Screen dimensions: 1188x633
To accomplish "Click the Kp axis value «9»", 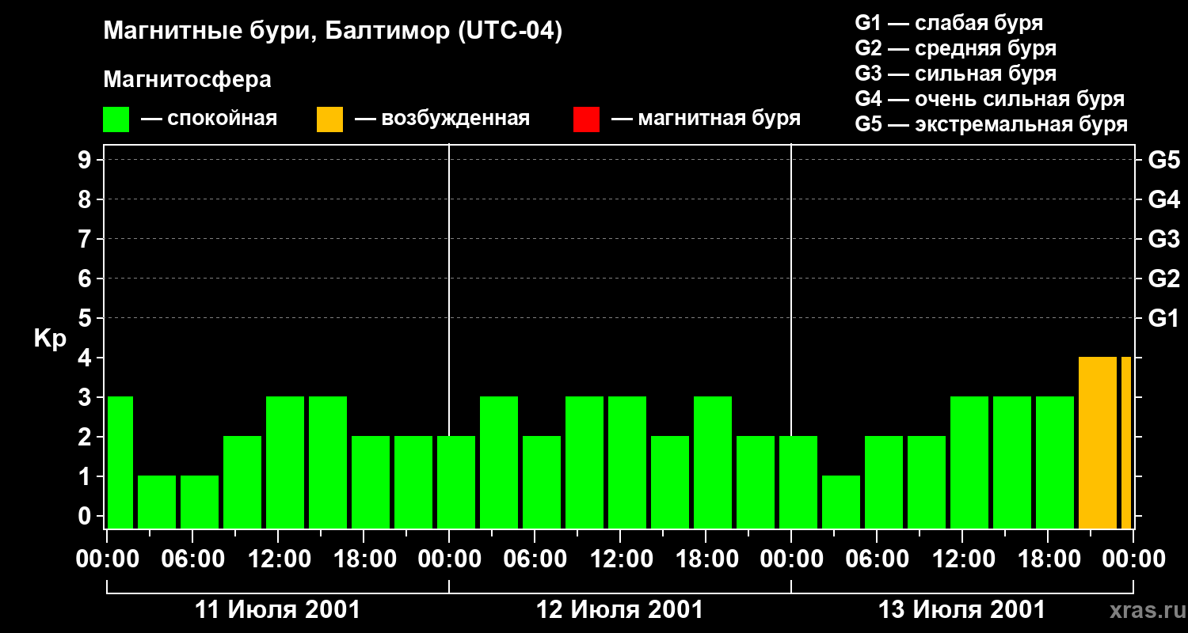I will (x=86, y=160).
